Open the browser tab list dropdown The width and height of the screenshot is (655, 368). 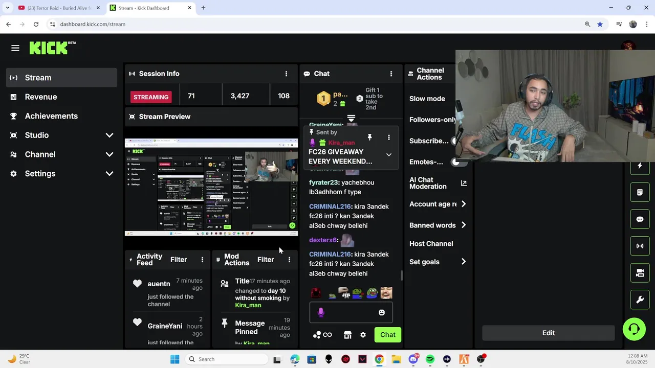[x=7, y=8]
